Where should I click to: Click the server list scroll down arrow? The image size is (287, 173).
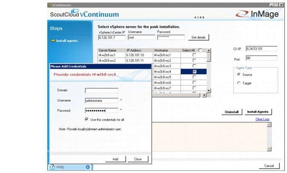click(x=209, y=91)
